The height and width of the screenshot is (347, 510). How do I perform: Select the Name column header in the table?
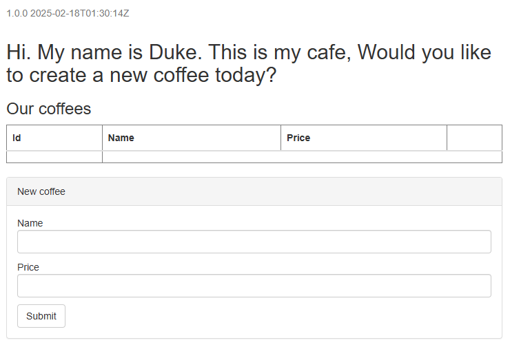pyautogui.click(x=121, y=138)
